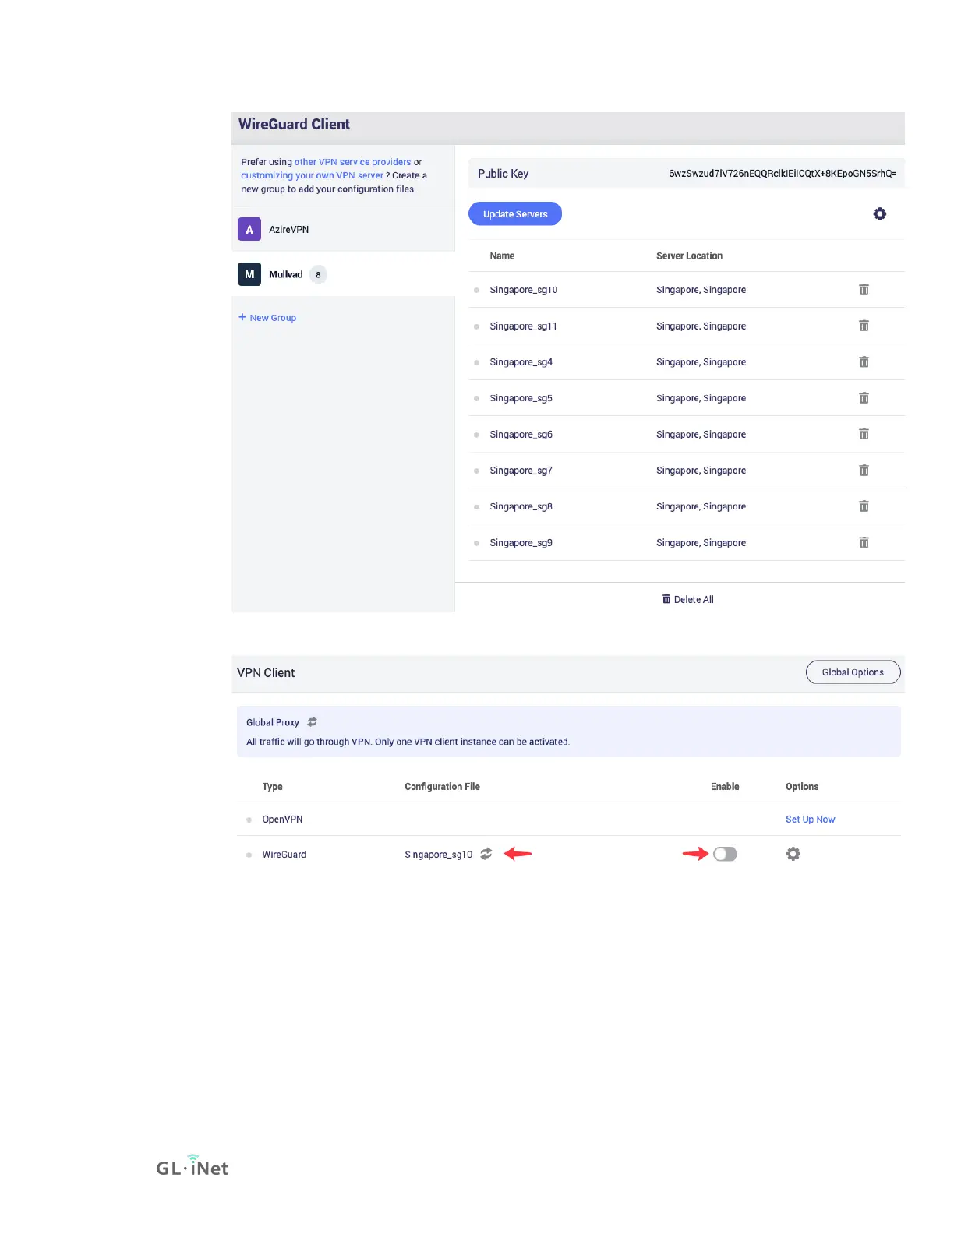
Task: Click the Global Proxy label
Action: pyautogui.click(x=273, y=722)
